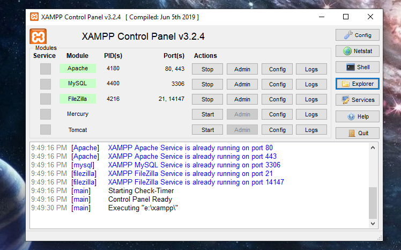Open Netstat with the globe icon
This screenshot has width=401, height=250.
click(357, 51)
